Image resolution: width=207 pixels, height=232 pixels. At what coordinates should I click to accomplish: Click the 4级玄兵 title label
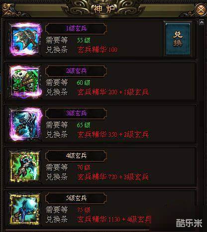76,156
